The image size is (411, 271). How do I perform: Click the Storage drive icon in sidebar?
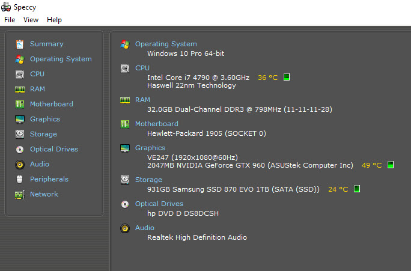[20, 134]
